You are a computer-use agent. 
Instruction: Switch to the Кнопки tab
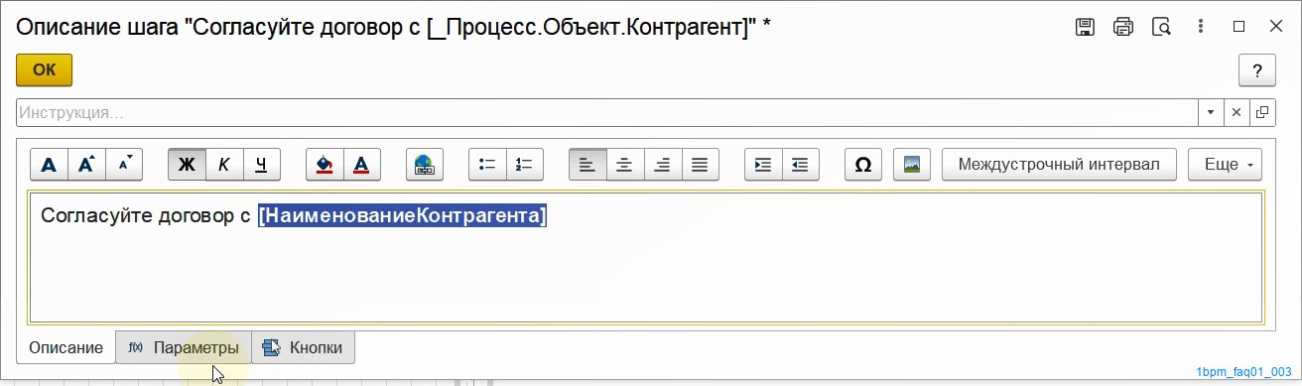click(x=304, y=348)
